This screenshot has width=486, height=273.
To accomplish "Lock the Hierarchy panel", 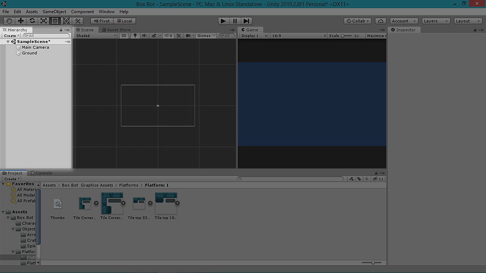I will pyautogui.click(x=61, y=30).
